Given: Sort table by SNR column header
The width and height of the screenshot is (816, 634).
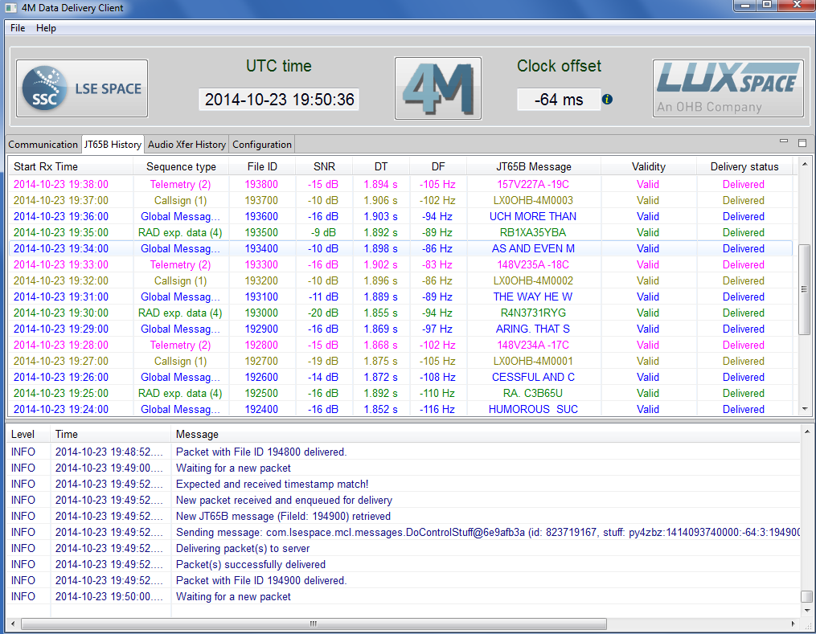Looking at the screenshot, I should click(325, 167).
